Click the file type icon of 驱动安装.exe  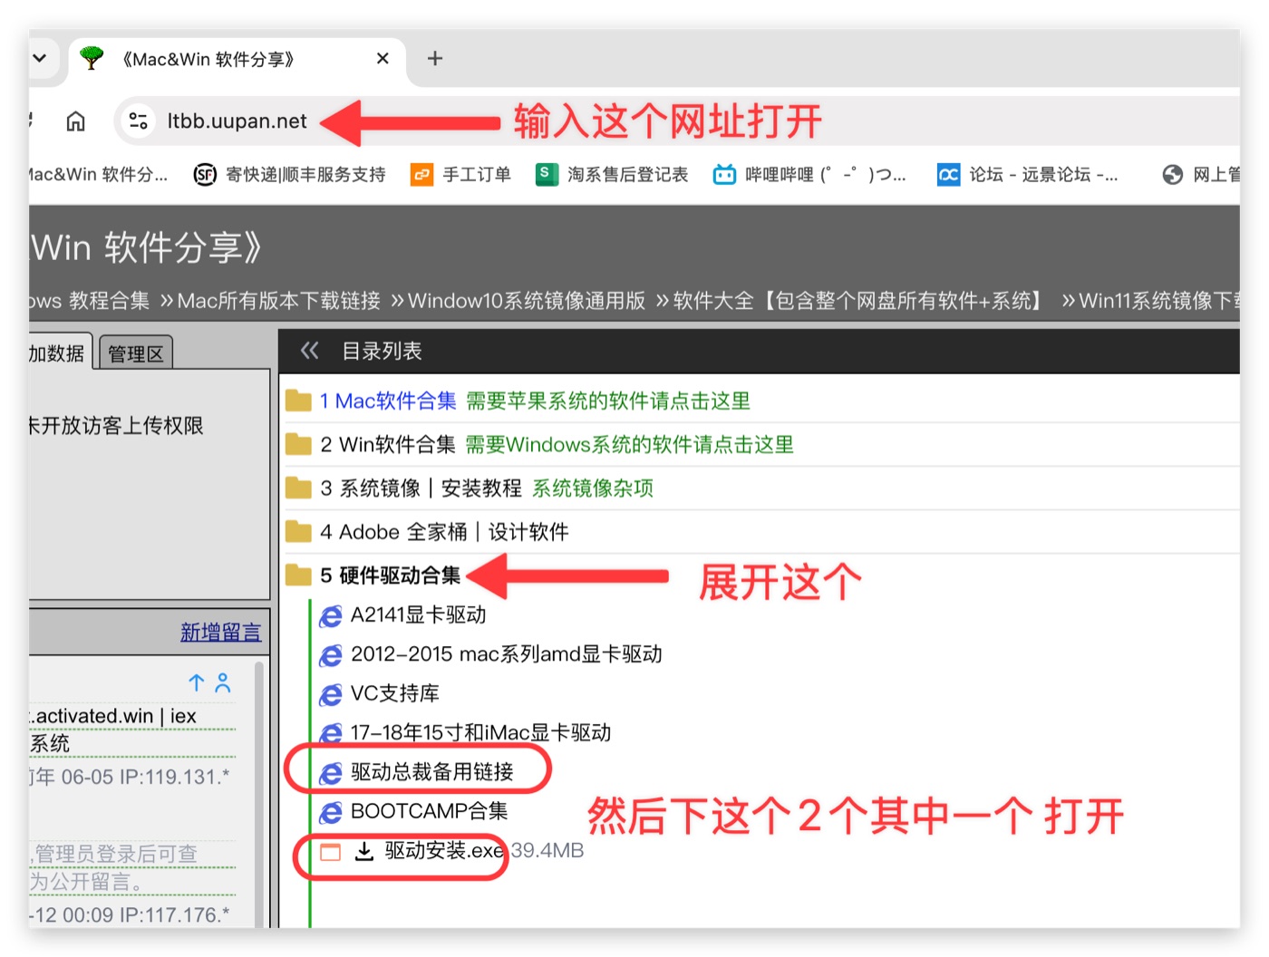331,851
